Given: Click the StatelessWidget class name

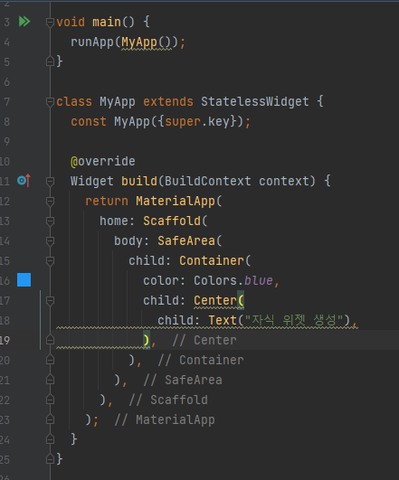Looking at the screenshot, I should [x=254, y=101].
